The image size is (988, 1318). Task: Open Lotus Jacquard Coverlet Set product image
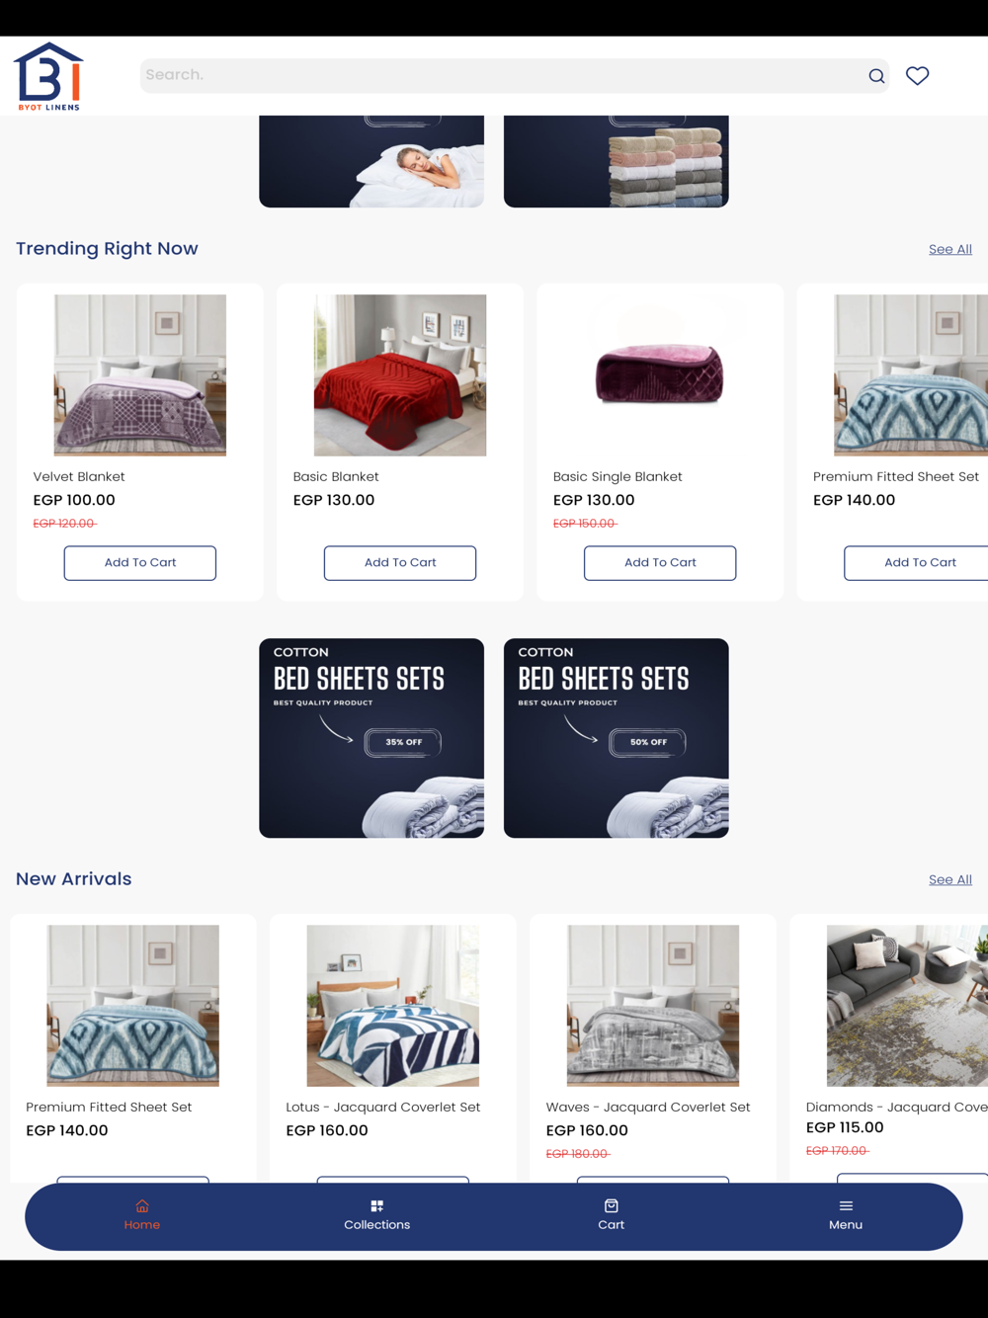pyautogui.click(x=393, y=1006)
